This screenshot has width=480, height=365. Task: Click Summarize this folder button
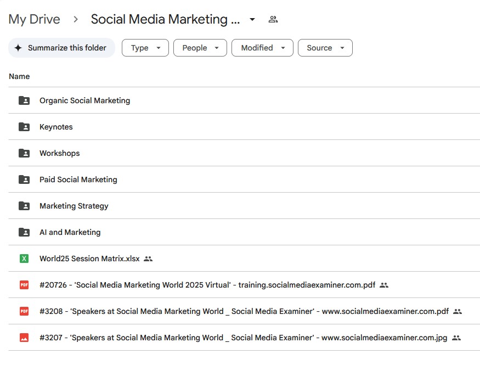click(x=61, y=48)
